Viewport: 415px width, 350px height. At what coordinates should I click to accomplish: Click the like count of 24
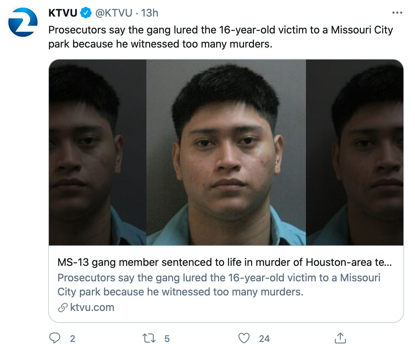pos(264,339)
